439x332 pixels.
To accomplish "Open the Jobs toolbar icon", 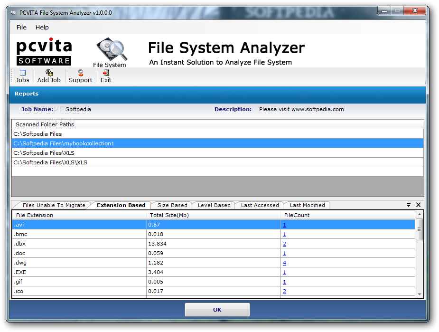I will point(22,76).
